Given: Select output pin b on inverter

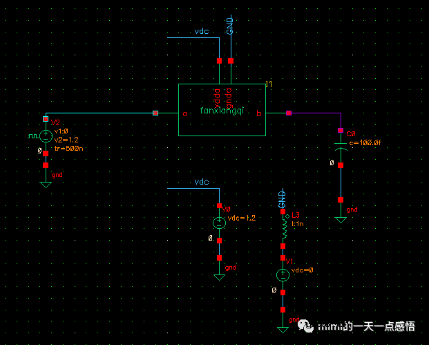Looking at the screenshot, I should tap(289, 113).
